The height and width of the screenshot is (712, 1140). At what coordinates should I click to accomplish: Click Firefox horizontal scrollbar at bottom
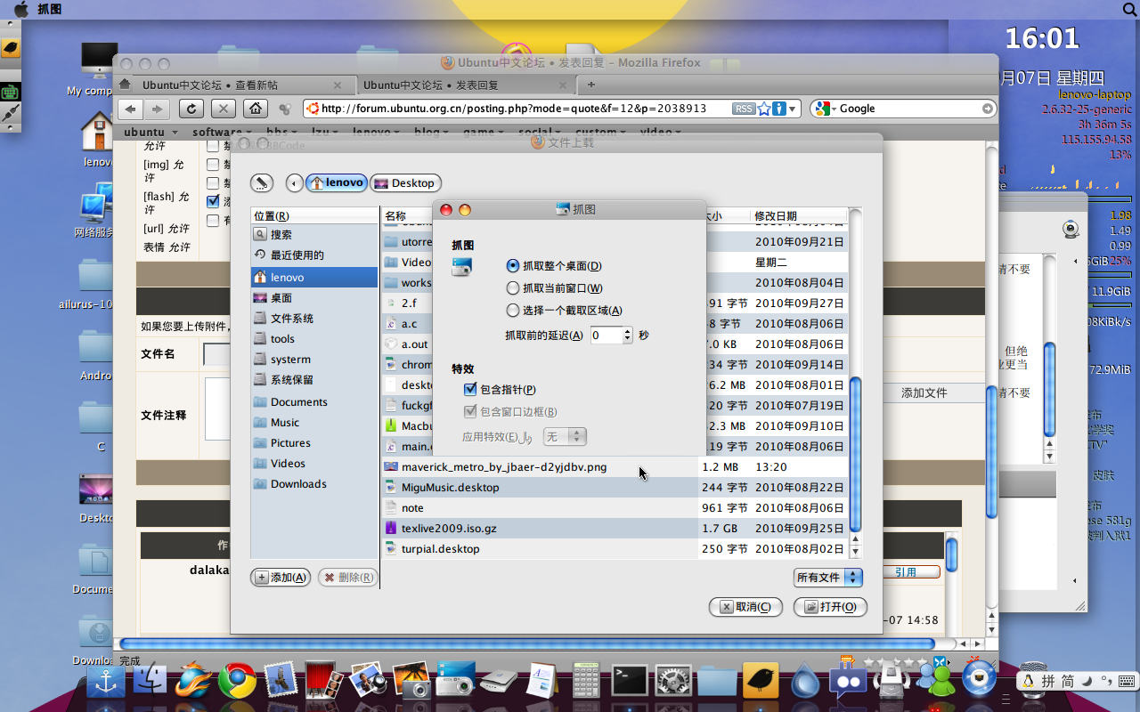click(527, 643)
